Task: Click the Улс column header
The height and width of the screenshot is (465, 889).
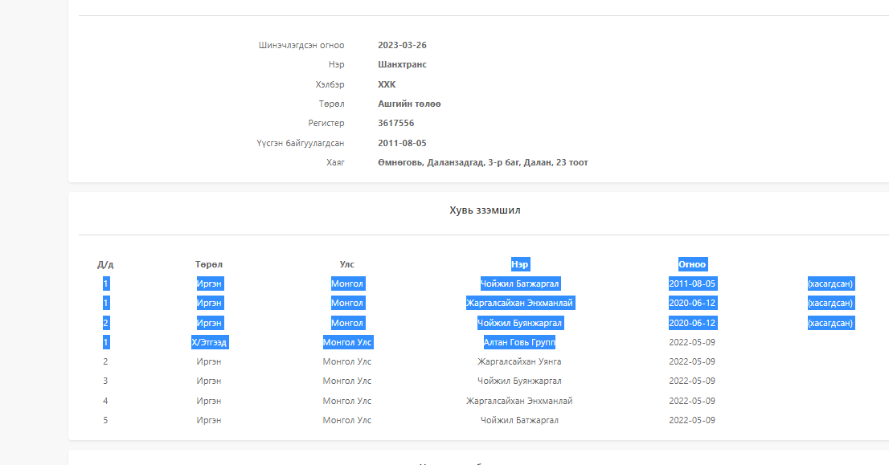Action: coord(346,264)
